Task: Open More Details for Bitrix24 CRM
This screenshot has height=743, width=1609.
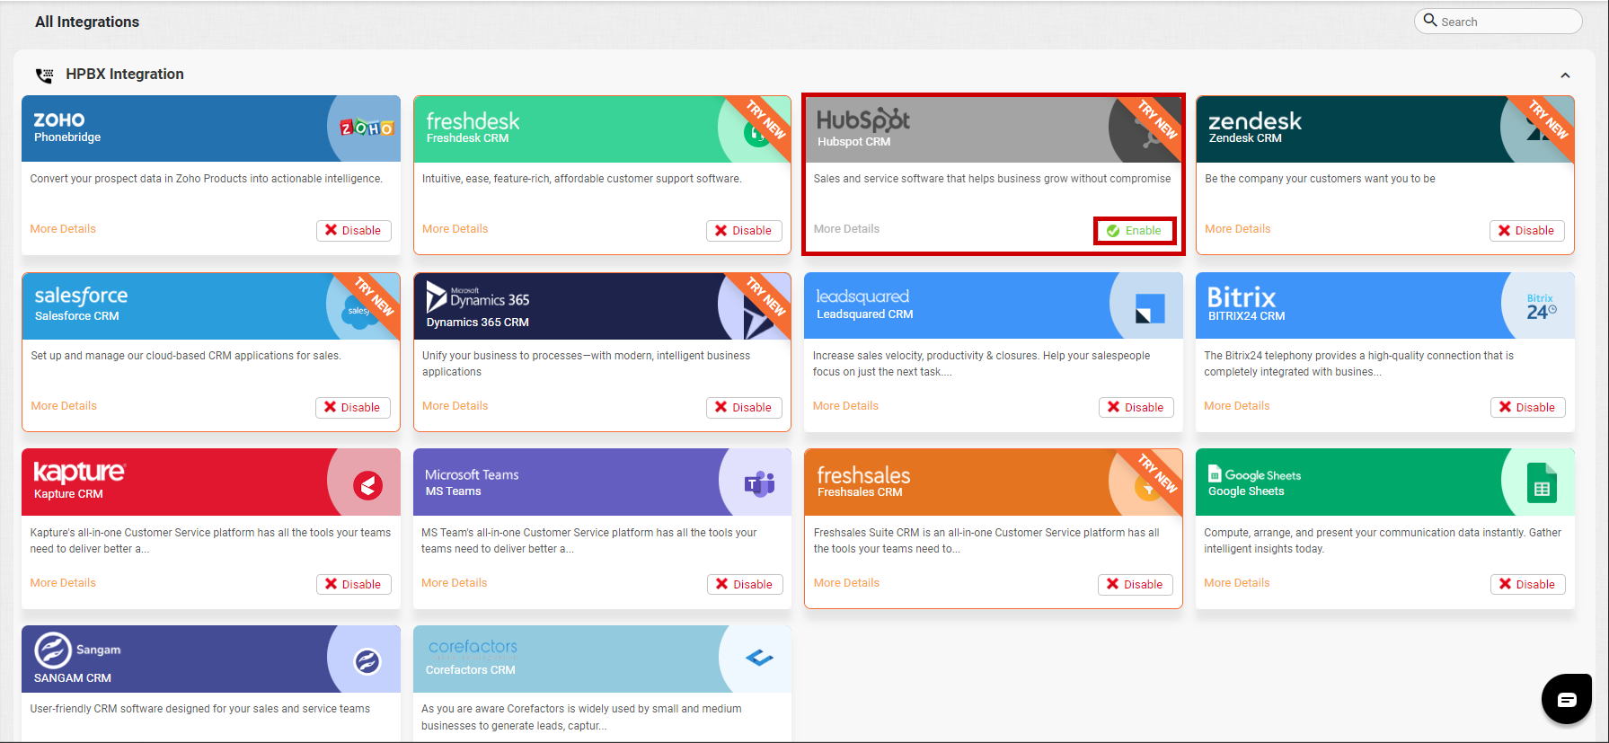Action: [1237, 406]
